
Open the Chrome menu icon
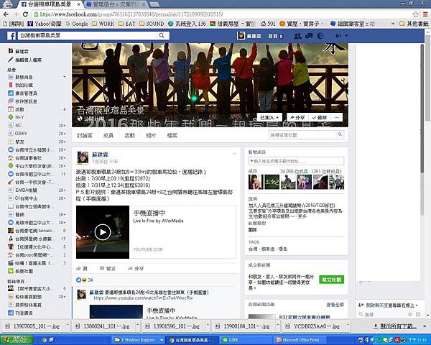click(425, 14)
